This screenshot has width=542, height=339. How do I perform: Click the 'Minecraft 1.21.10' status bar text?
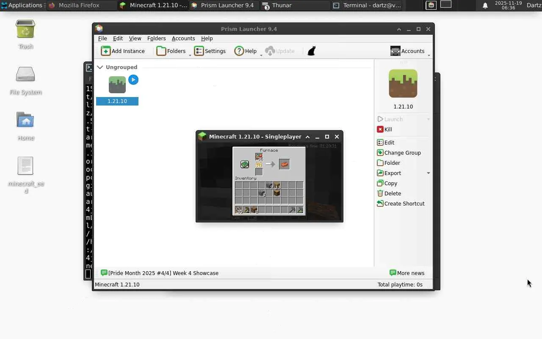(x=117, y=284)
